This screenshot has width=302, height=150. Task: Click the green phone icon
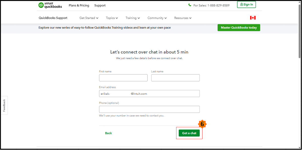click(x=190, y=5)
